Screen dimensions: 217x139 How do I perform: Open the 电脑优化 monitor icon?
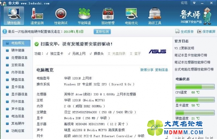point(131,16)
